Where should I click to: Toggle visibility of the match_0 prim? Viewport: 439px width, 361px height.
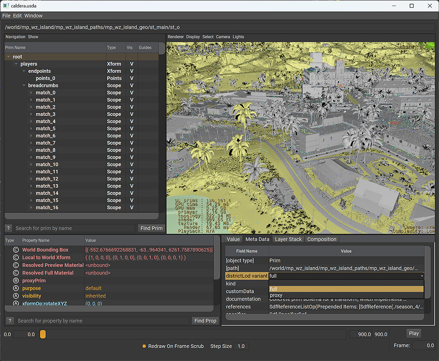pyautogui.click(x=131, y=93)
